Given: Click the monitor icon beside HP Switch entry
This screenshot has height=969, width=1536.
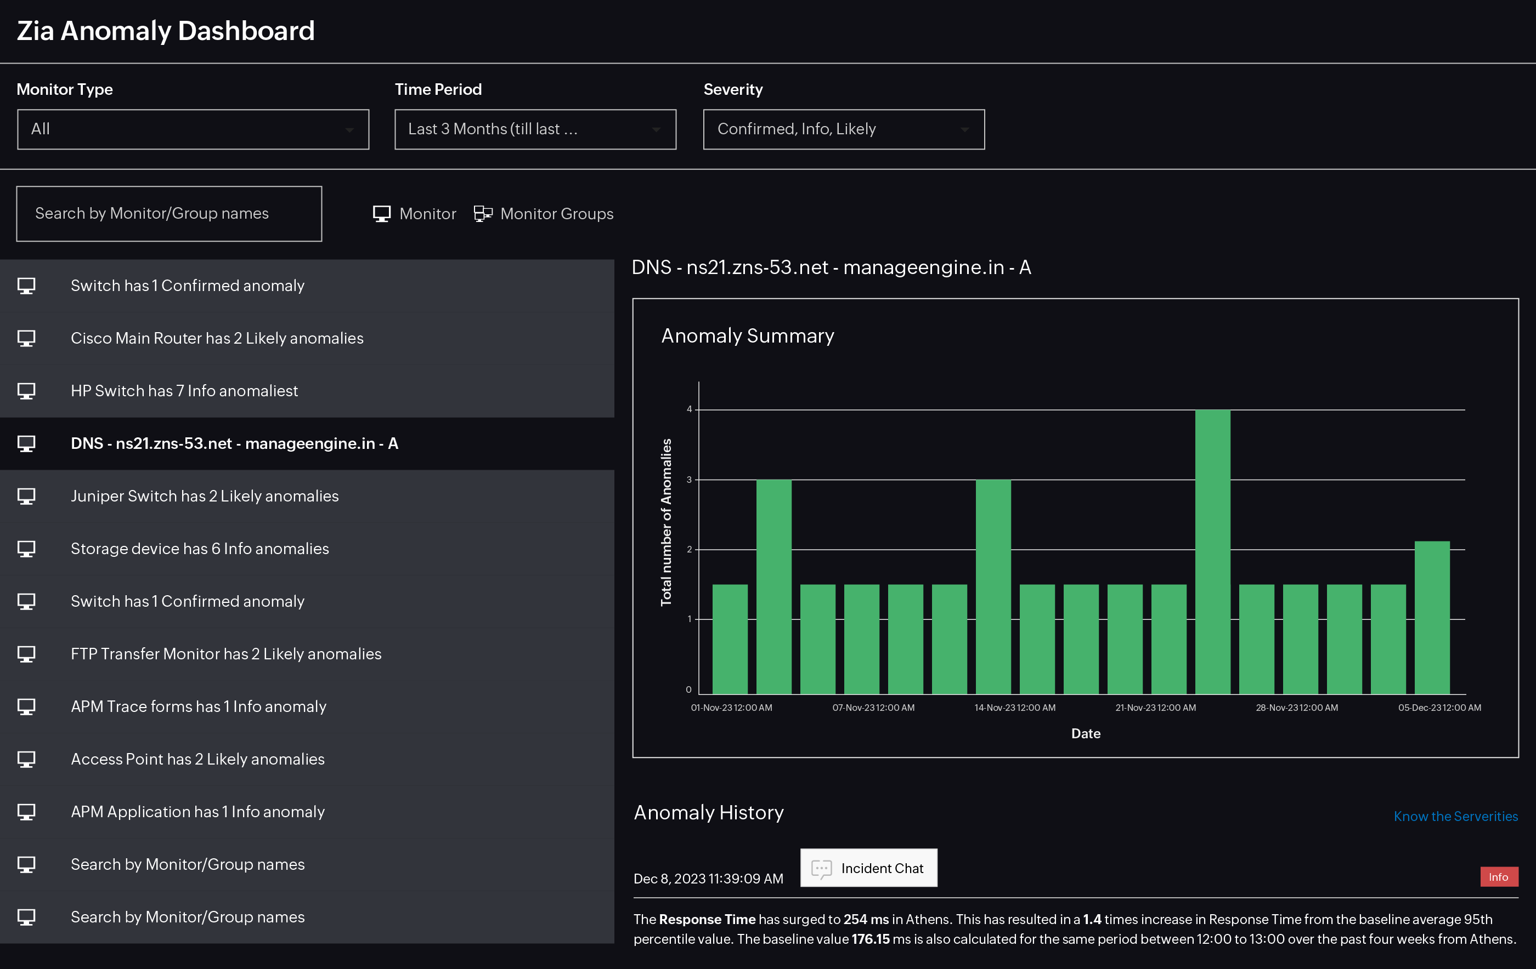Looking at the screenshot, I should point(26,391).
